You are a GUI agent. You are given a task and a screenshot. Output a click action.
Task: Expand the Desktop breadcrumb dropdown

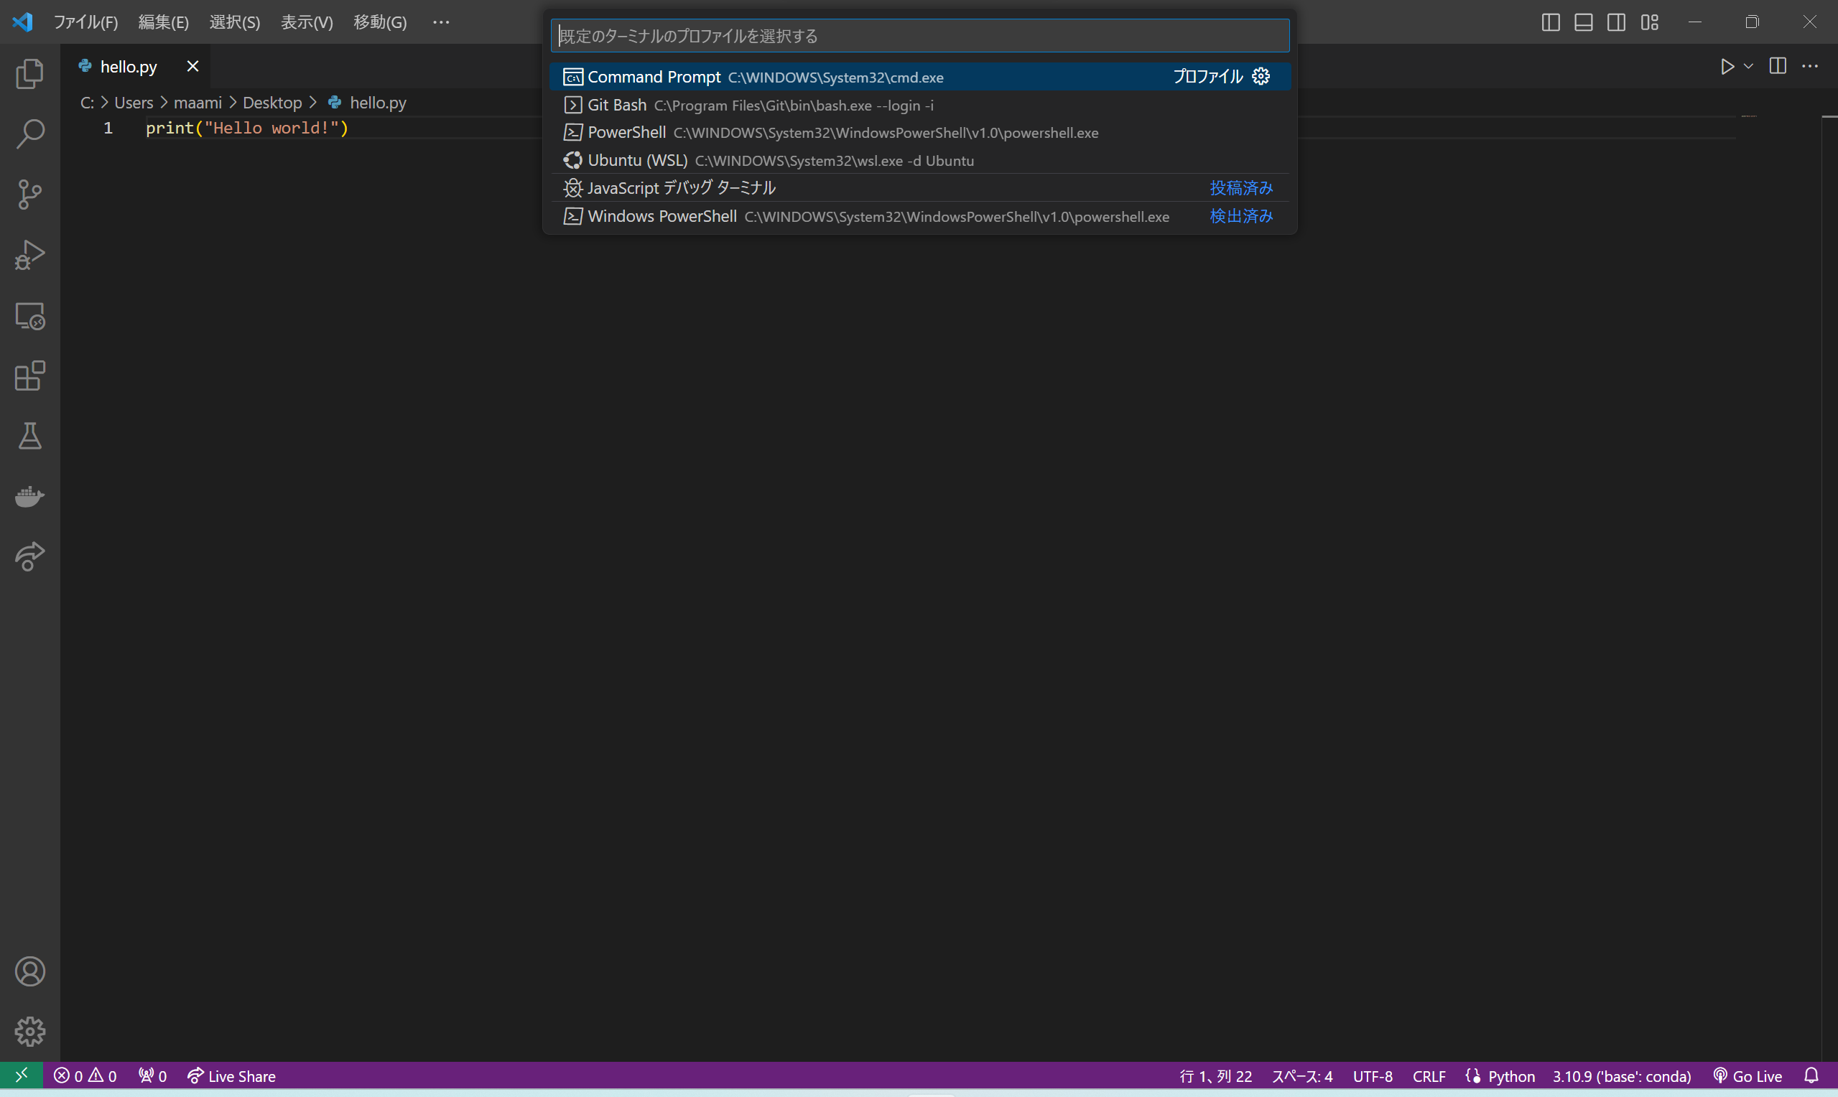[x=272, y=102]
